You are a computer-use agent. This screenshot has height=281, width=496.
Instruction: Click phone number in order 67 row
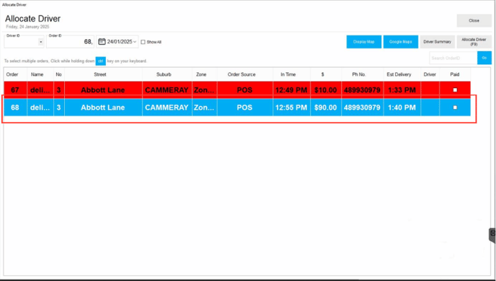click(x=362, y=90)
